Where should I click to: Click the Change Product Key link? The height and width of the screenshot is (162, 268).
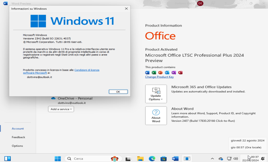click(160, 77)
